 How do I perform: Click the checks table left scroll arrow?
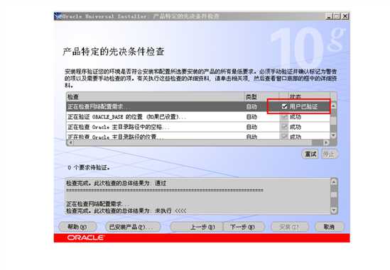(x=70, y=142)
